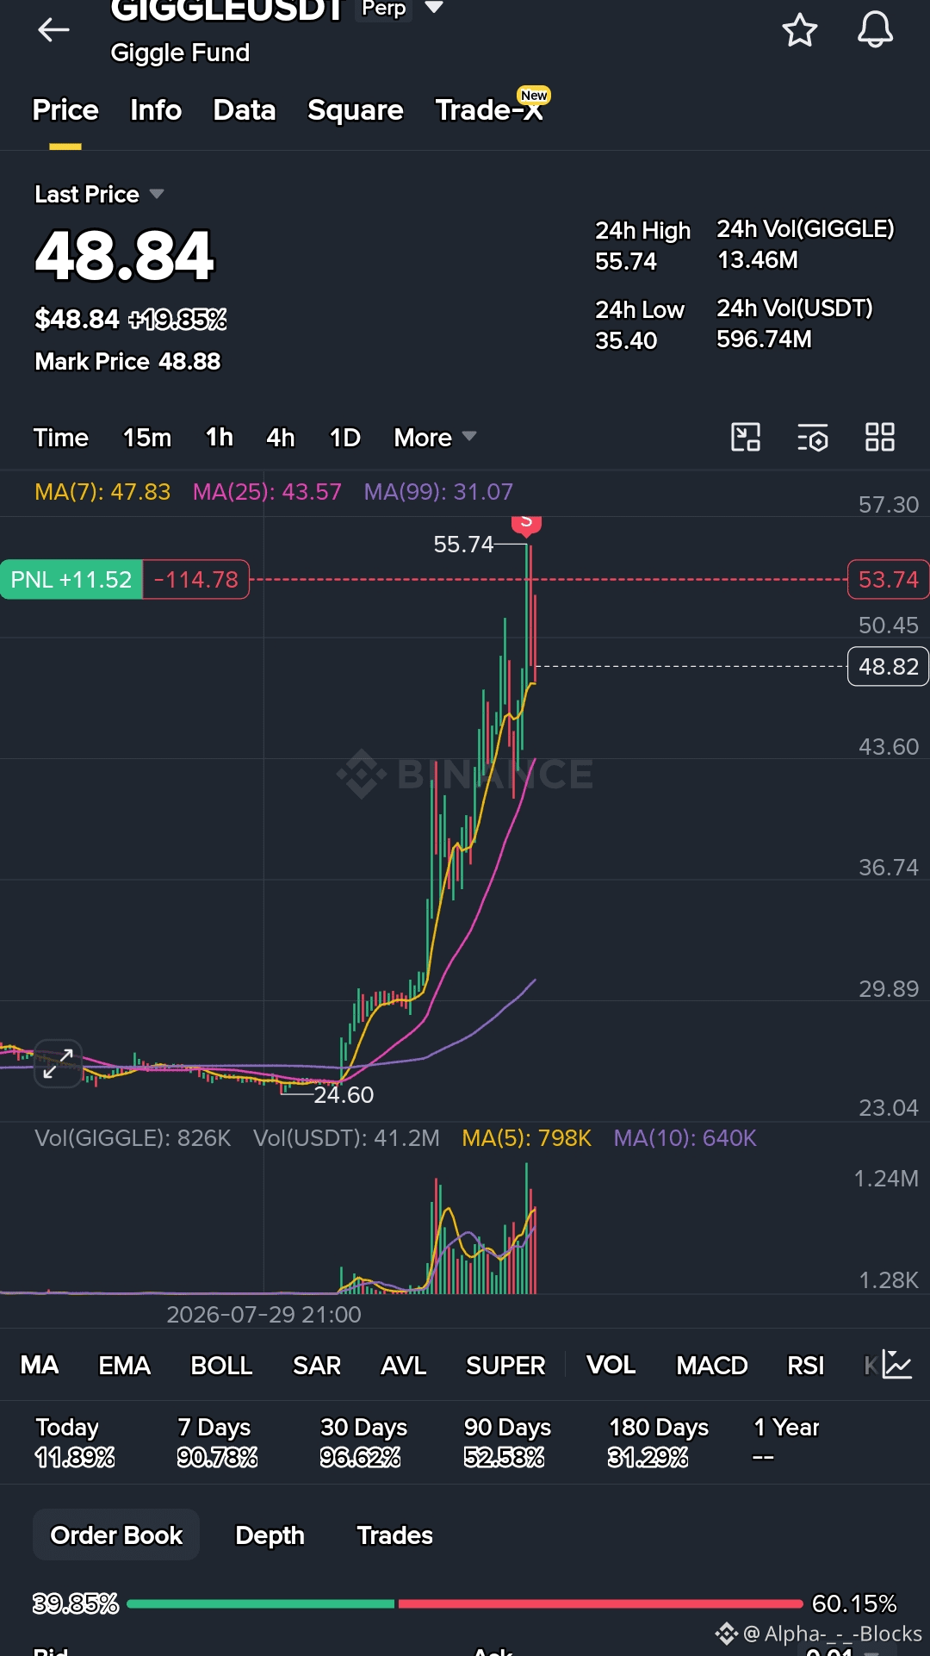Tap the 24.60 low marker on chart
Image resolution: width=930 pixels, height=1656 pixels.
click(x=344, y=1094)
